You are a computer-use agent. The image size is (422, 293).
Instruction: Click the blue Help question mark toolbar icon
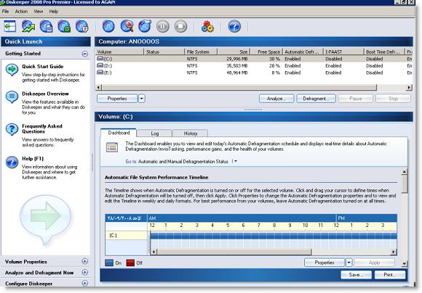pos(234,26)
